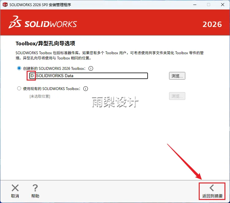Select 创建新的 SOLIDWORKS 2026 Toolbox radio option

click(x=19, y=68)
